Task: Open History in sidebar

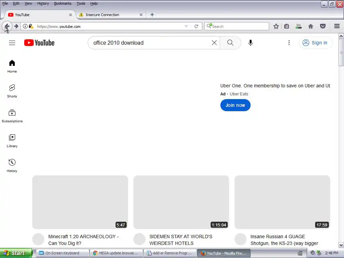Action: (12, 166)
